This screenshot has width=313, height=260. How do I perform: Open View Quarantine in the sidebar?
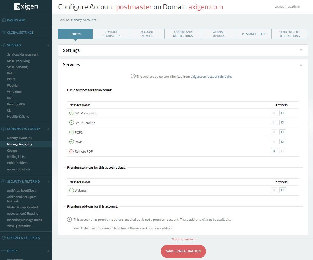tap(19, 226)
